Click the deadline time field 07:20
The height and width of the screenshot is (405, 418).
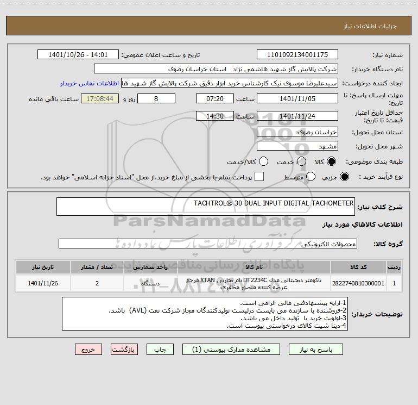tap(215, 99)
